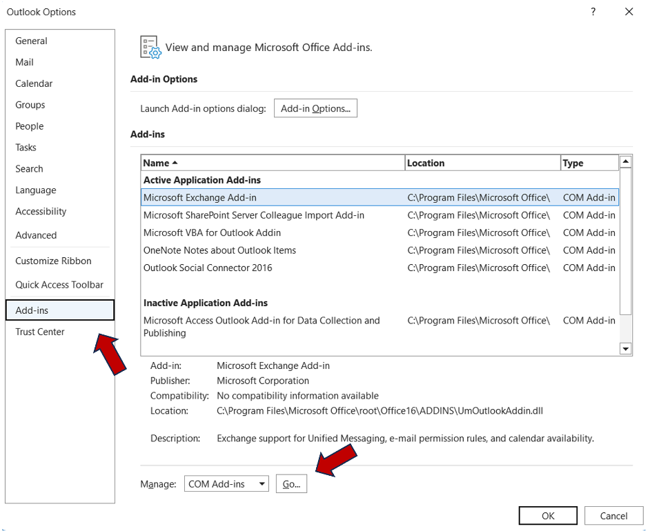Go to Trust Center settings

tap(40, 332)
